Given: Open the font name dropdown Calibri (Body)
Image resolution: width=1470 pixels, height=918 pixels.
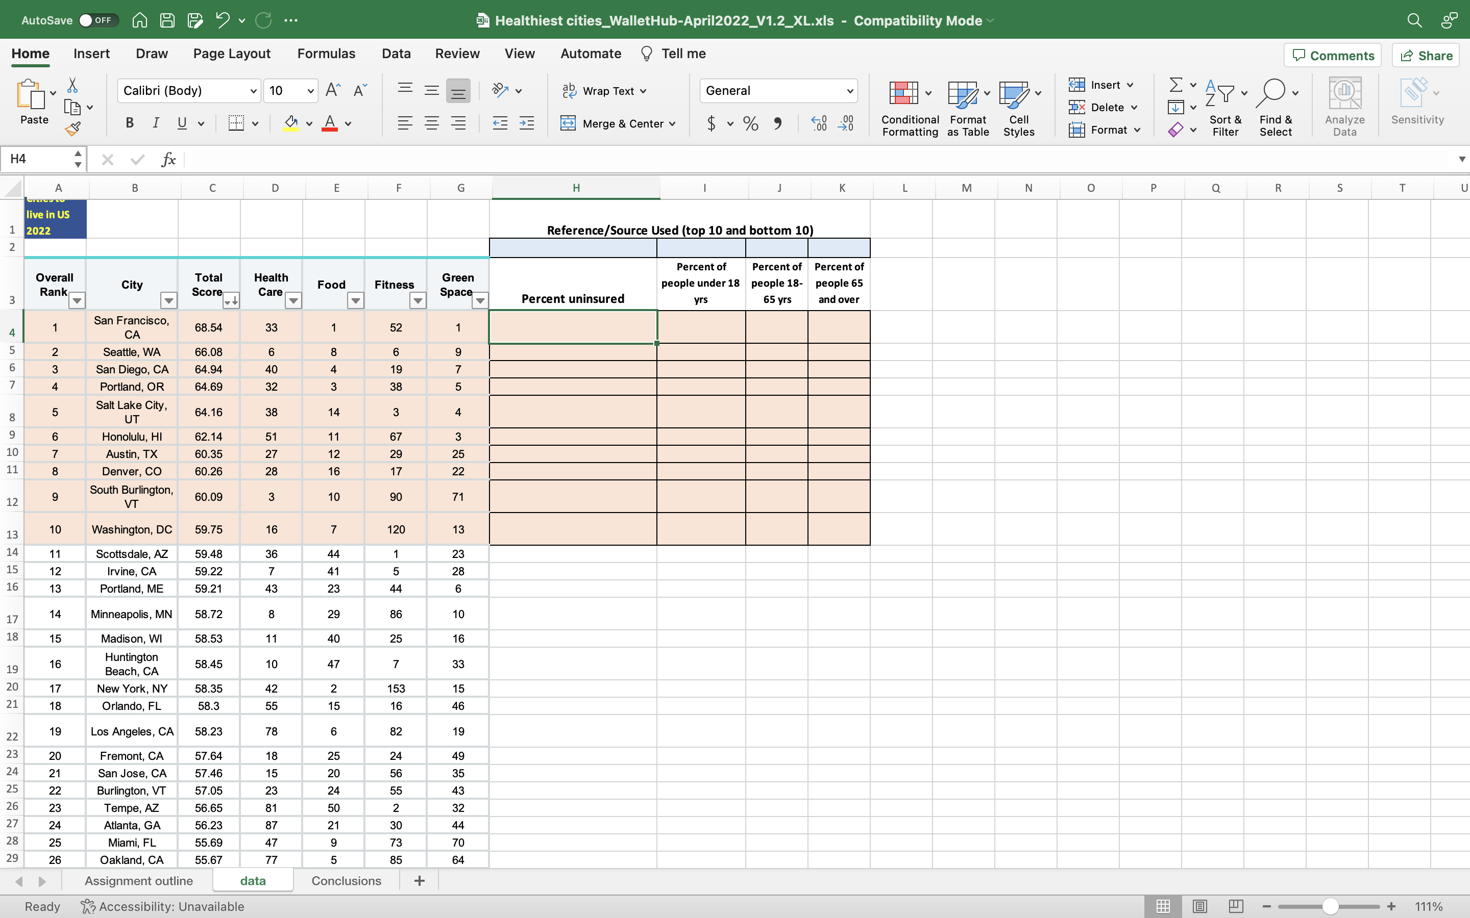Looking at the screenshot, I should pyautogui.click(x=254, y=91).
